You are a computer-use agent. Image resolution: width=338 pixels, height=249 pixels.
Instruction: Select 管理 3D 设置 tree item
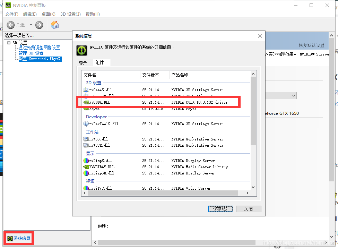(x=31, y=53)
